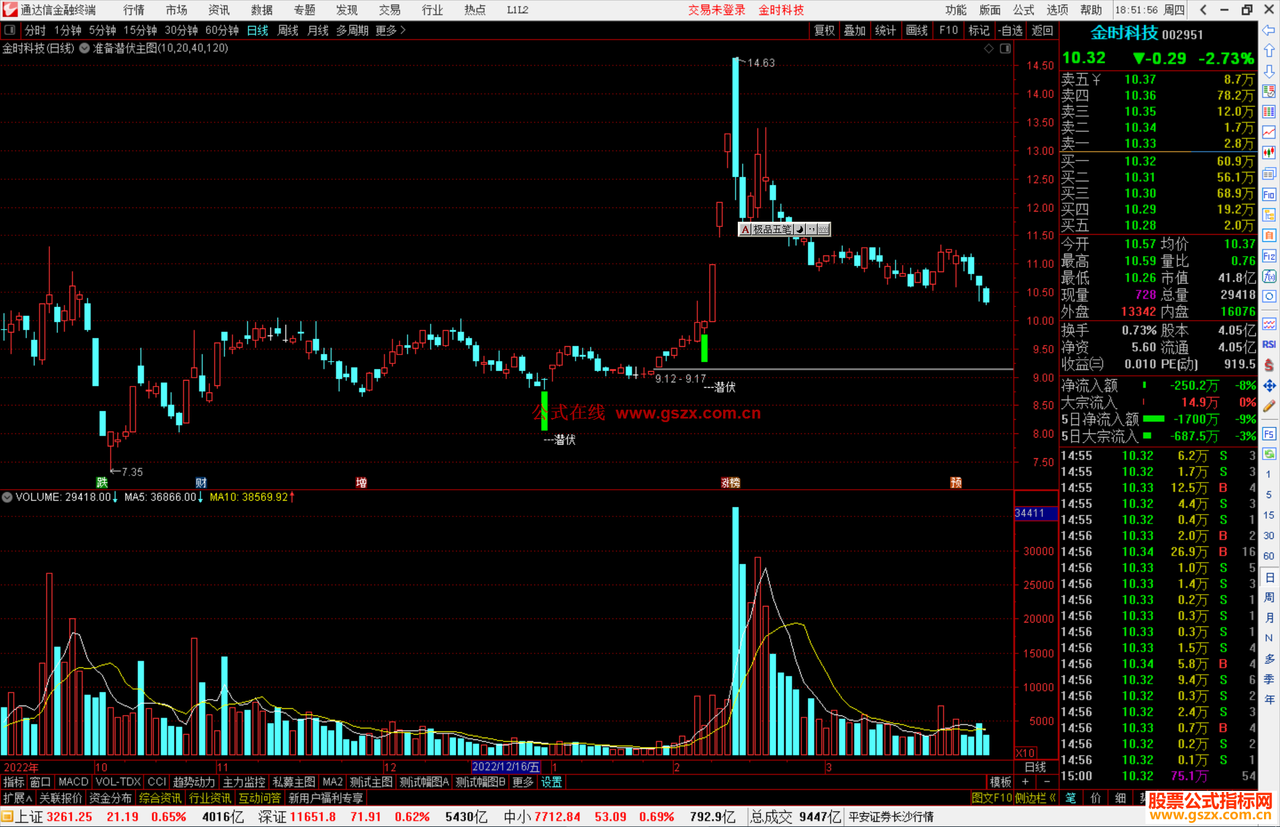
Task: Click the 增 marker on the timeline
Action: pyautogui.click(x=361, y=483)
